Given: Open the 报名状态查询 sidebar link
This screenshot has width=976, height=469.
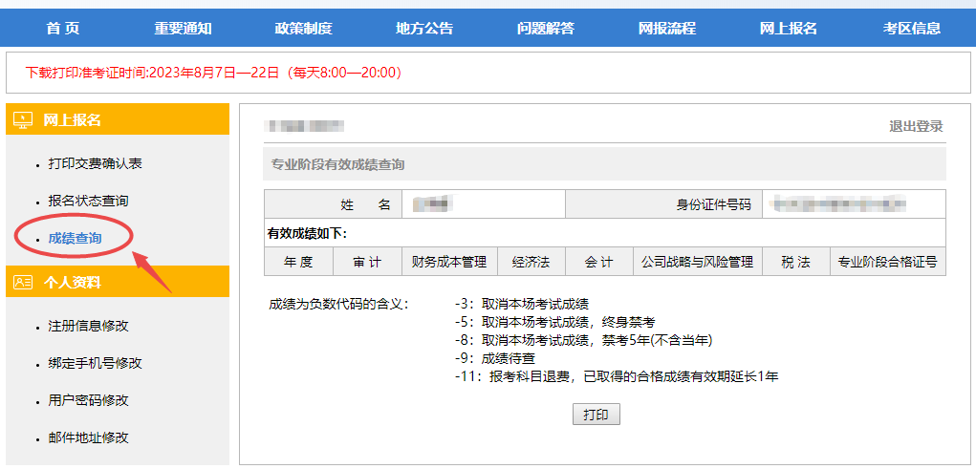Looking at the screenshot, I should coord(88,202).
